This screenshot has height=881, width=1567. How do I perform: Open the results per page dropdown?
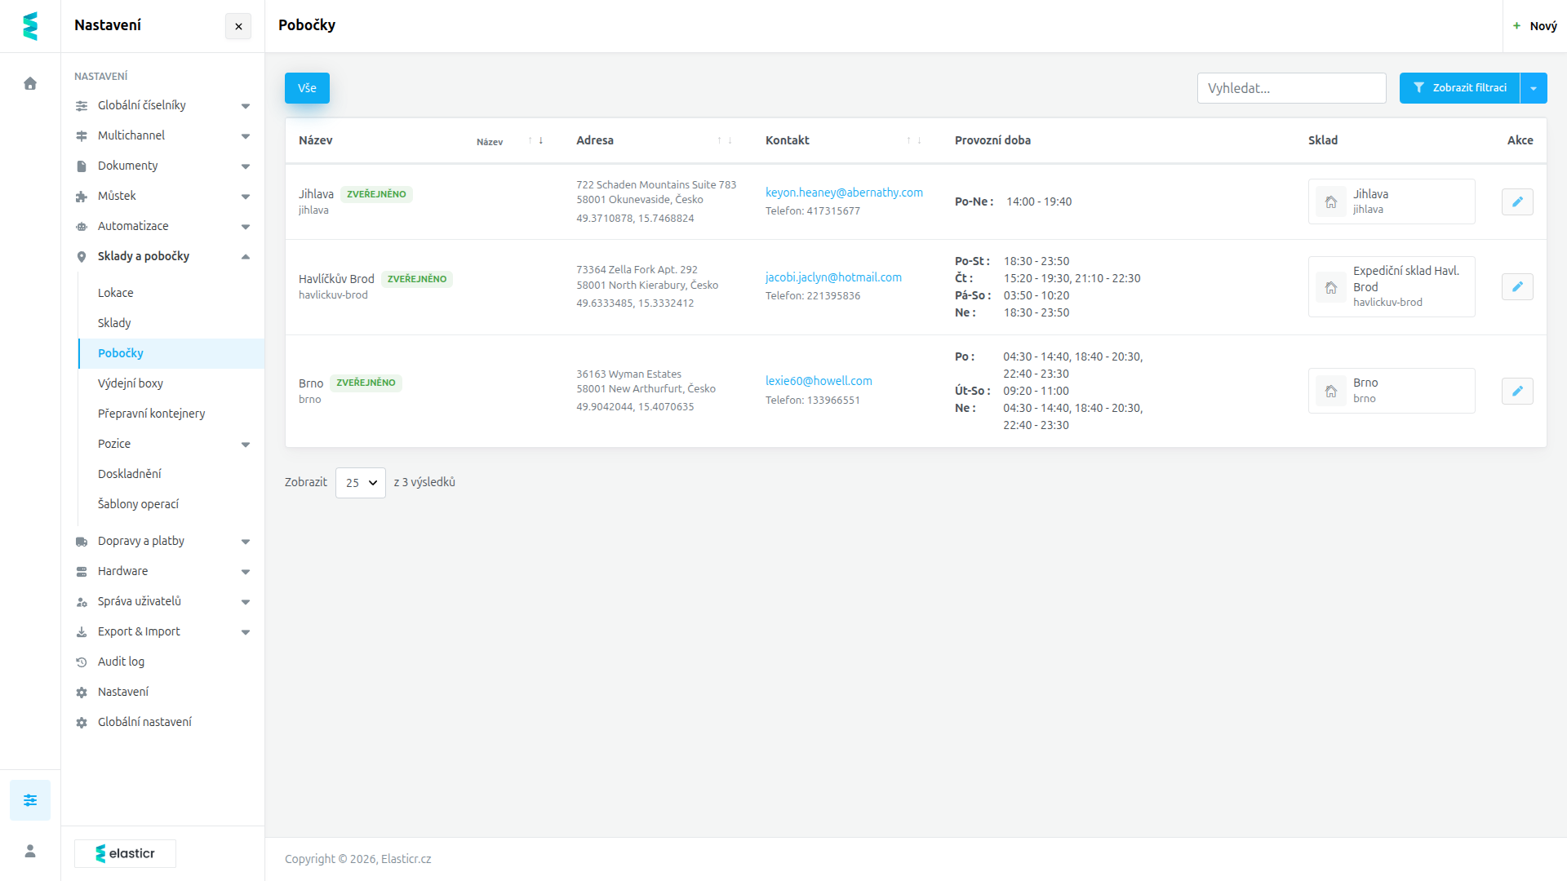click(x=361, y=483)
